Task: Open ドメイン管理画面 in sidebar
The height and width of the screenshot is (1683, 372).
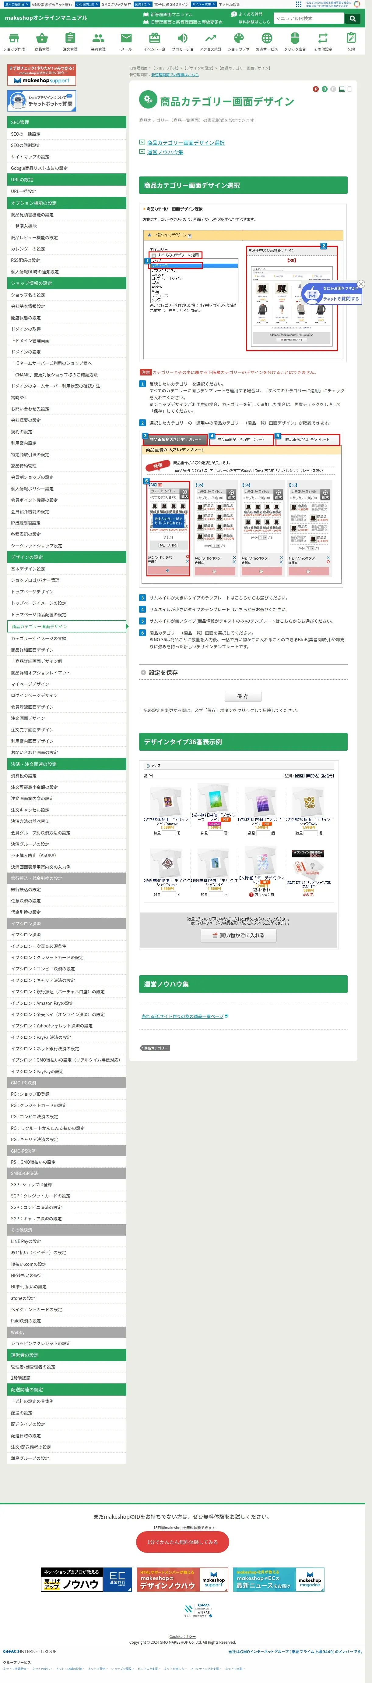Action: tap(67, 340)
